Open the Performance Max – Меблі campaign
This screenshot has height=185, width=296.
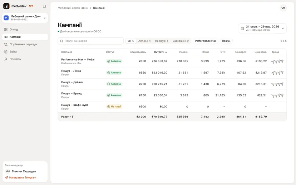pyautogui.click(x=78, y=60)
